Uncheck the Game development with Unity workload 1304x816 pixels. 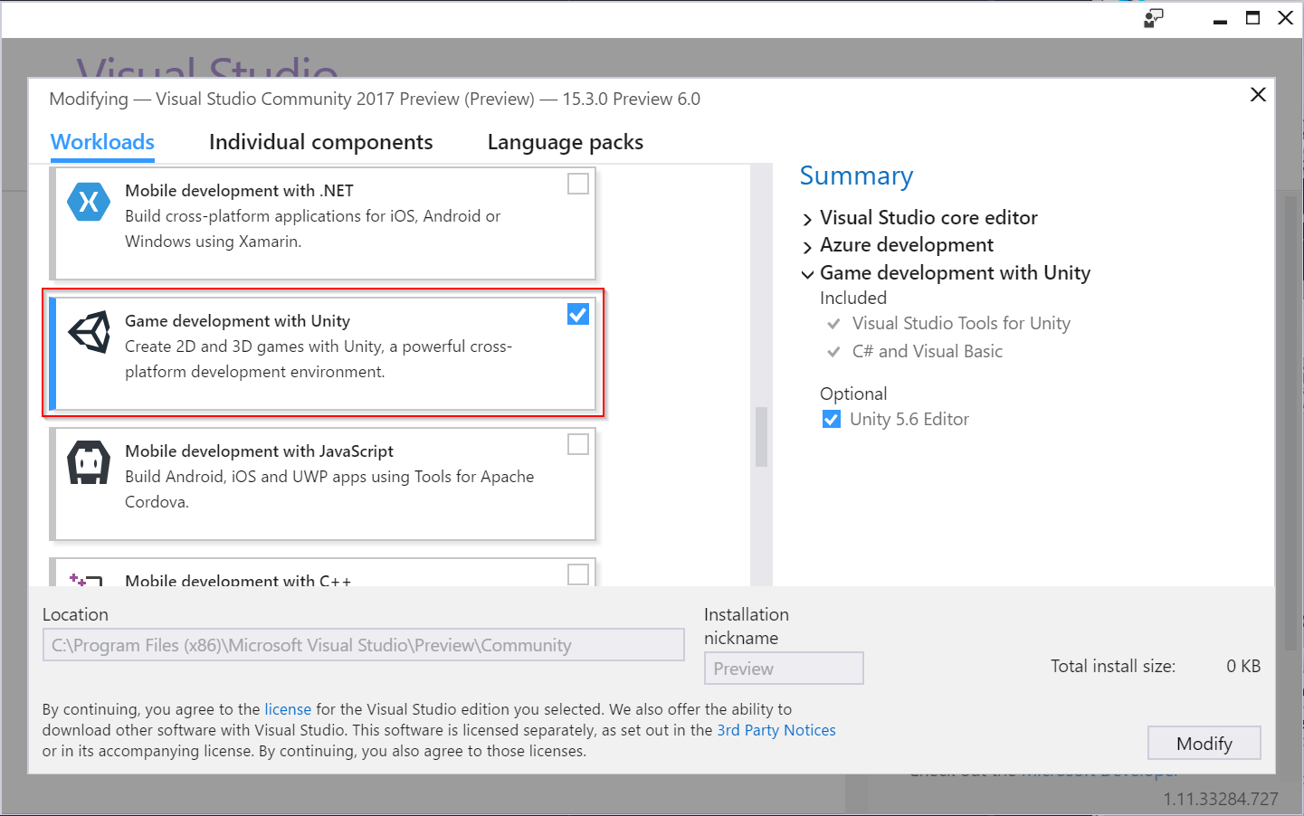click(577, 314)
